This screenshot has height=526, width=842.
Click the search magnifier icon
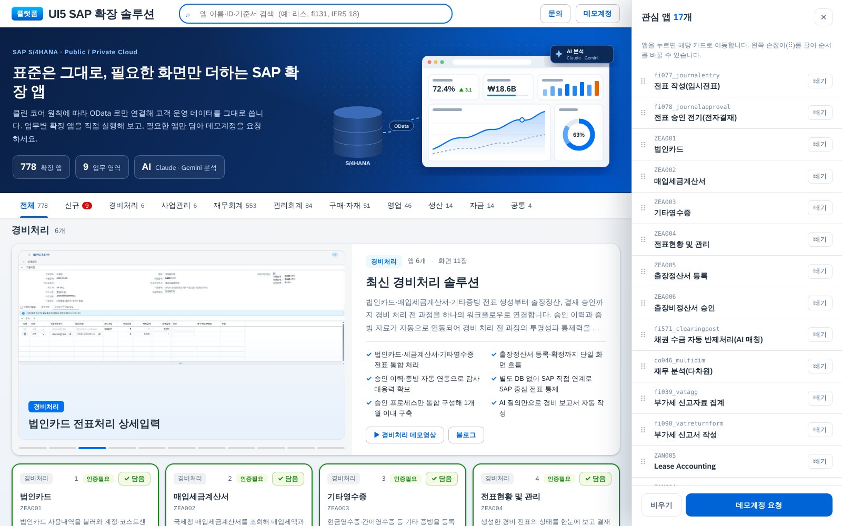point(188,14)
